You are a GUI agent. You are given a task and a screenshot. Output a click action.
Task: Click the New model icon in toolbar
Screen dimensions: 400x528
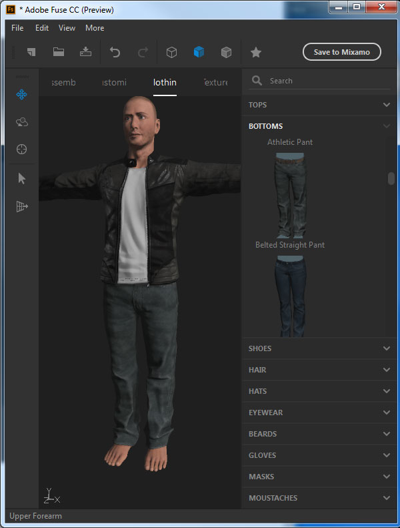coord(31,52)
